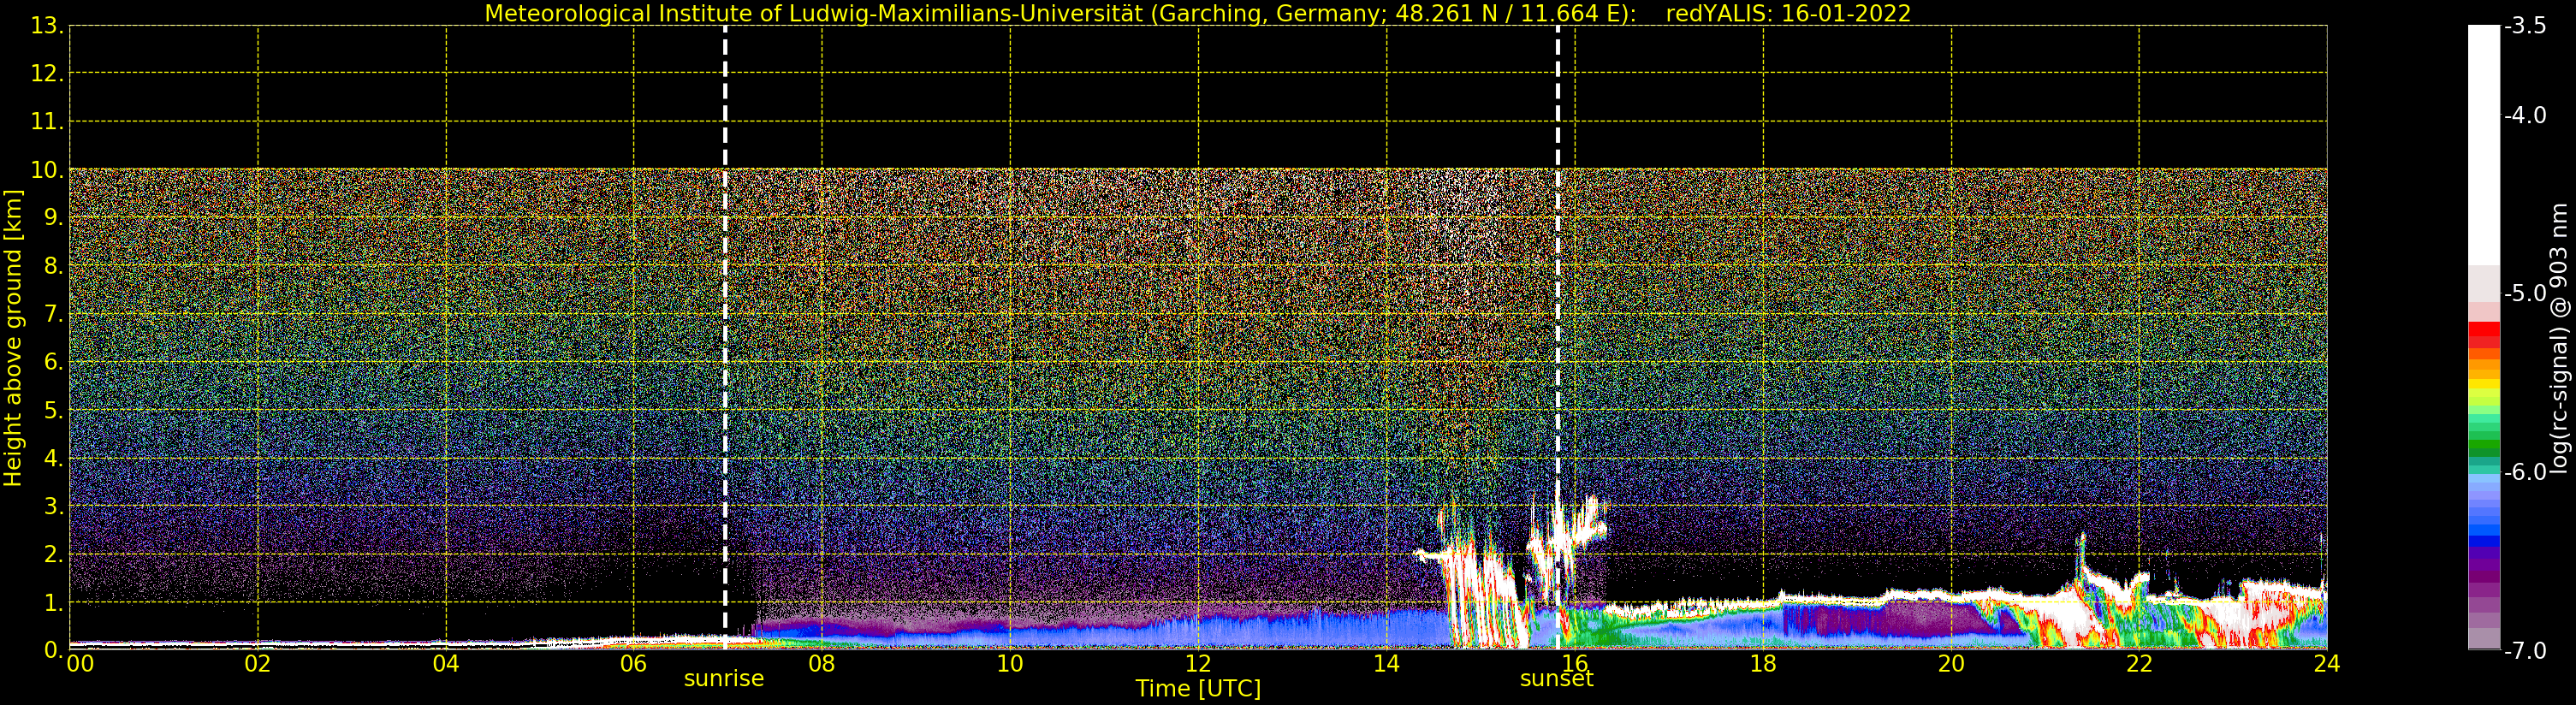Click the '8.' height axis tick label
The width and height of the screenshot is (2576, 705).
(53, 266)
